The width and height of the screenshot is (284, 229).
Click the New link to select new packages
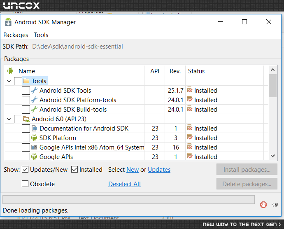coord(133,170)
